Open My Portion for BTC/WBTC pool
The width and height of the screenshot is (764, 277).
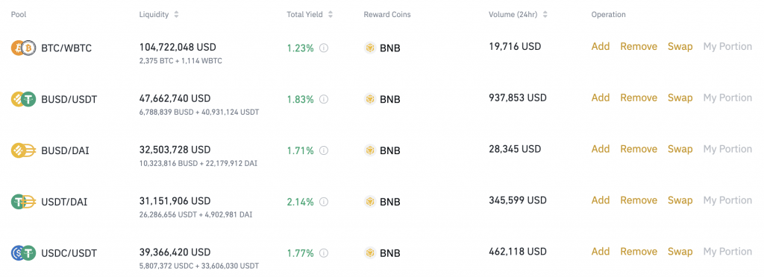727,47
